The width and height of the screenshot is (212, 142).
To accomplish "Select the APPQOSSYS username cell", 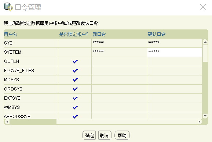I will (31, 116).
